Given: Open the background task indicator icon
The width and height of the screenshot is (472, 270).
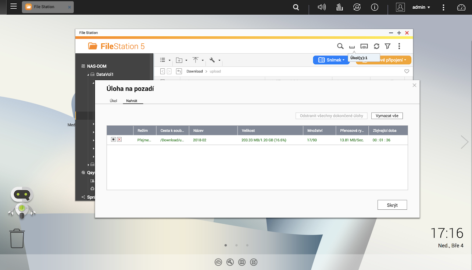Looking at the screenshot, I should point(352,46).
